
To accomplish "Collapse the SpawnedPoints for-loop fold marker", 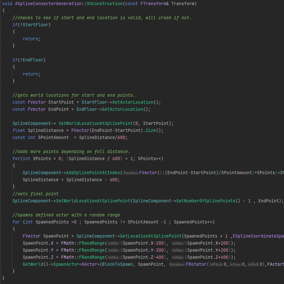I will tap(1, 222).
